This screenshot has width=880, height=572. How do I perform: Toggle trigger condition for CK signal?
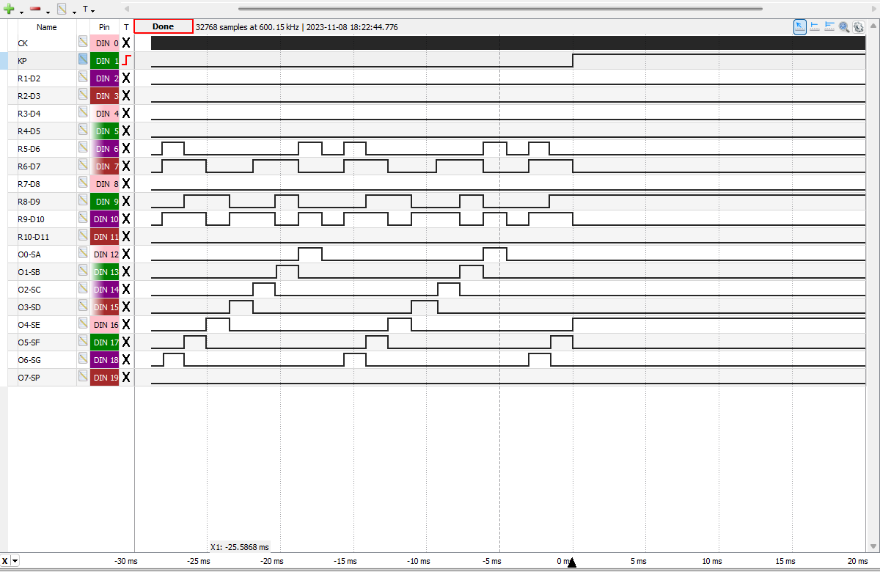(126, 43)
